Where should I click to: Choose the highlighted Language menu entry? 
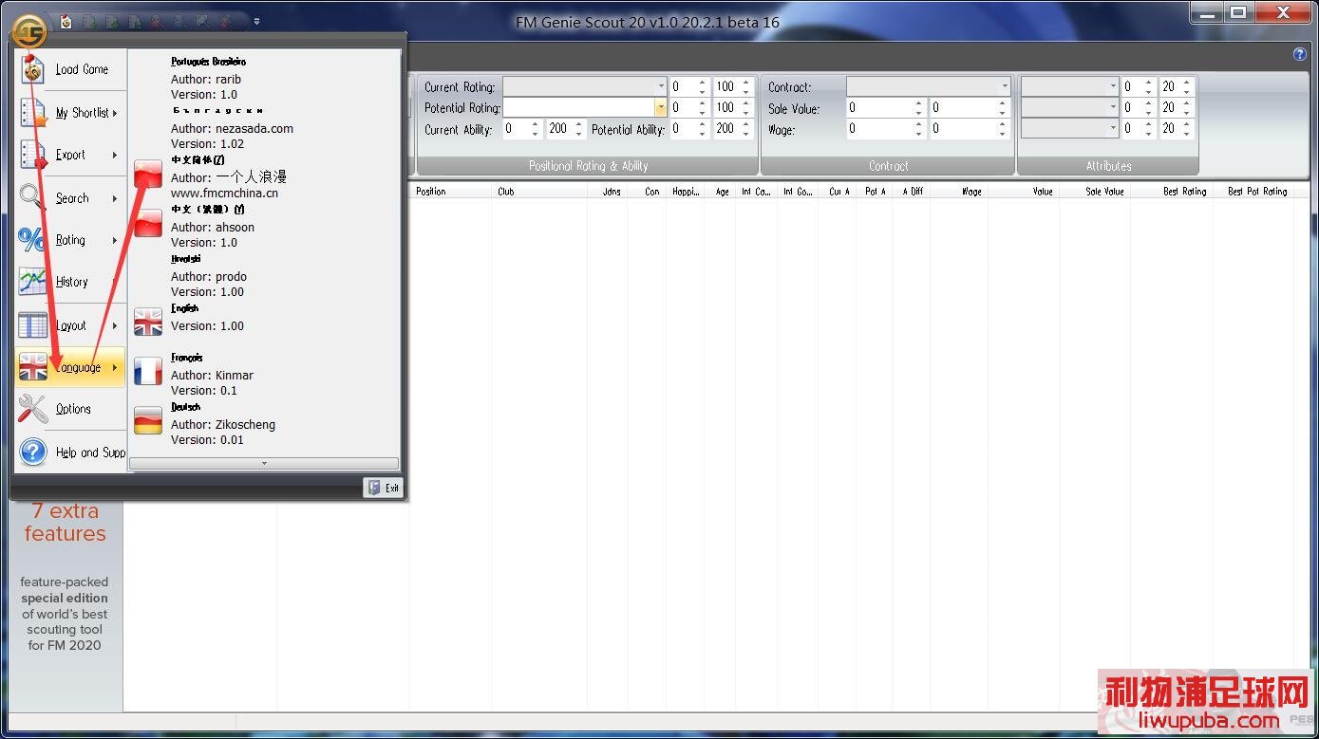pos(71,367)
